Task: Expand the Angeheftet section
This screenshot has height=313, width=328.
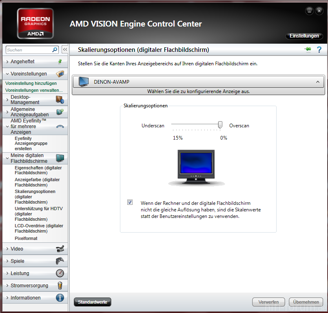Action: [x=7, y=62]
